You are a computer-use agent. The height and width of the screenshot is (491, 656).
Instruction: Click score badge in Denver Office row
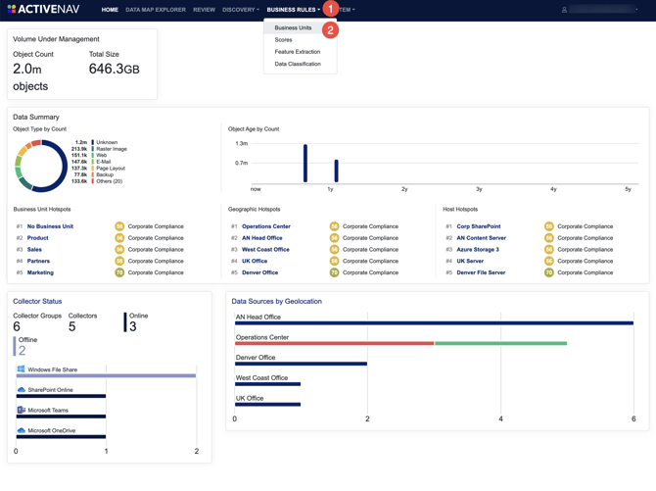tap(334, 272)
